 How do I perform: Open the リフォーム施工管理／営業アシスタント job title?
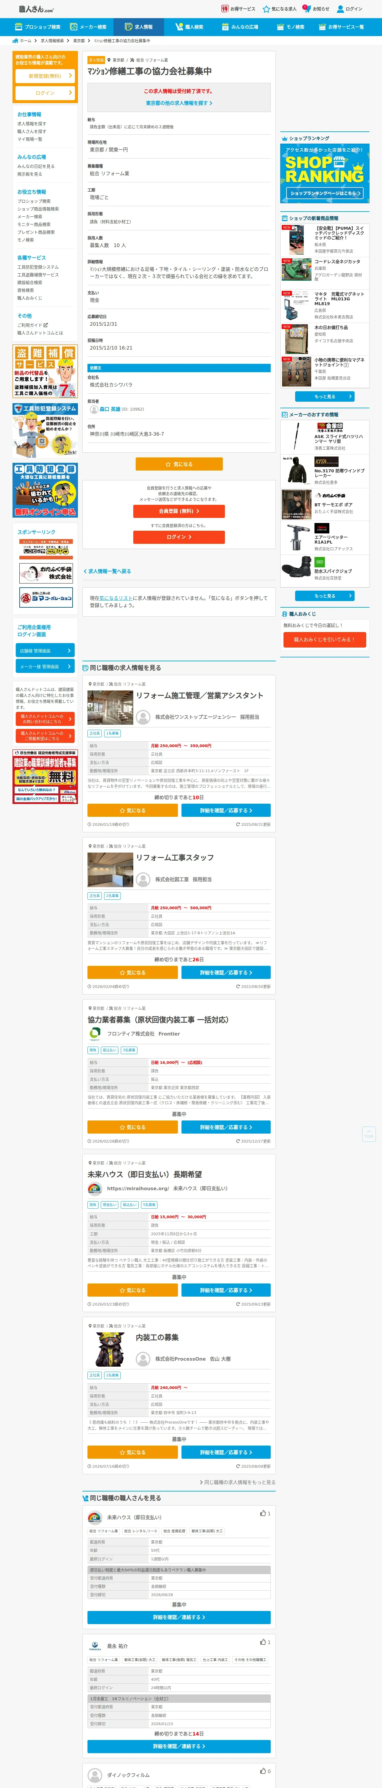[200, 695]
